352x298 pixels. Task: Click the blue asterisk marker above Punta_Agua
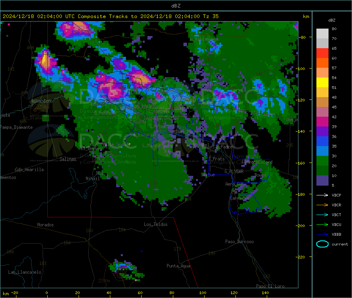click(x=142, y=251)
